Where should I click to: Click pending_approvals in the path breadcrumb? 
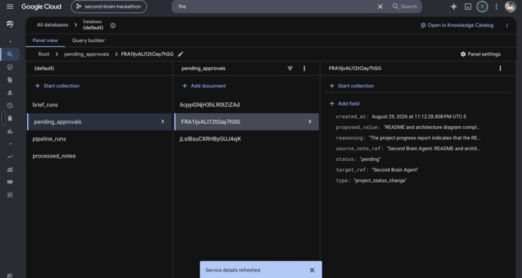[x=87, y=54]
